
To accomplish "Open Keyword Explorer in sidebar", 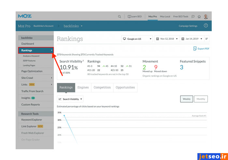I will (x=32, y=120).
